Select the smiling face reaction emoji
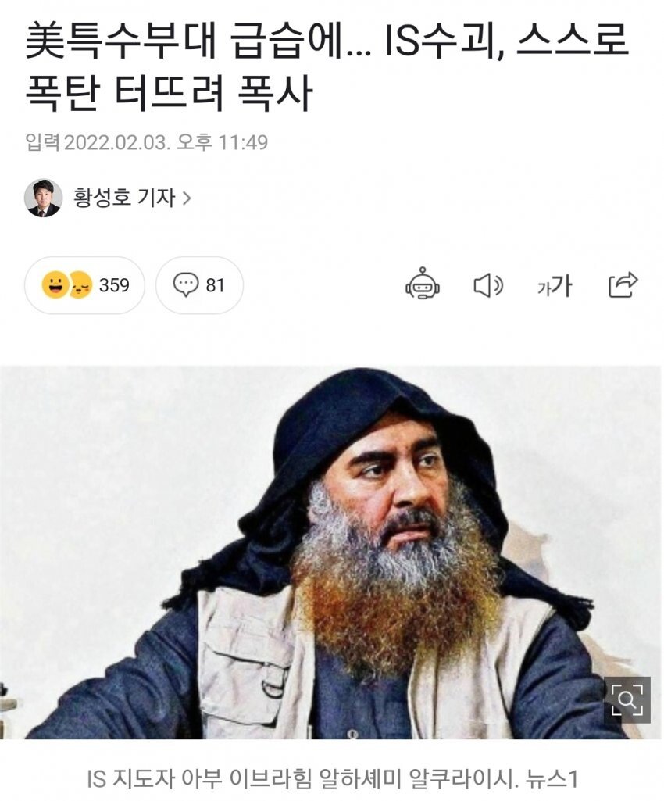The height and width of the screenshot is (801, 664). [55, 285]
